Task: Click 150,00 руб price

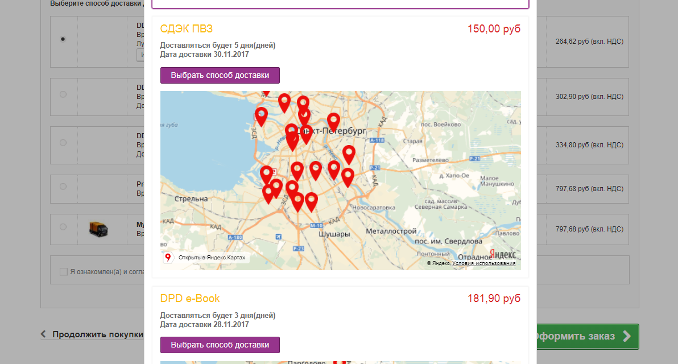Action: (494, 28)
